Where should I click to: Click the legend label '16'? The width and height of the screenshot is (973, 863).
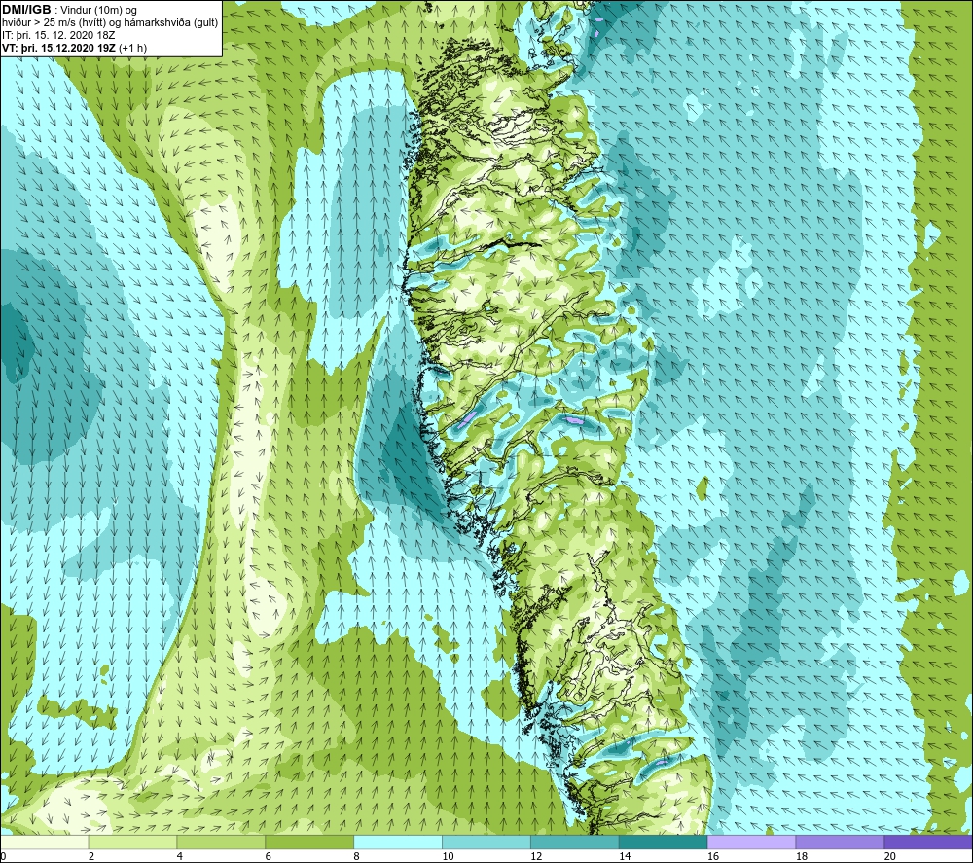[713, 857]
